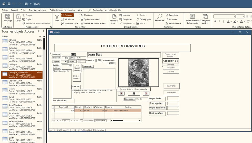Click the subform horizontal scrollbar thumb
Viewport: 252px width, 143px height.
tap(118, 120)
